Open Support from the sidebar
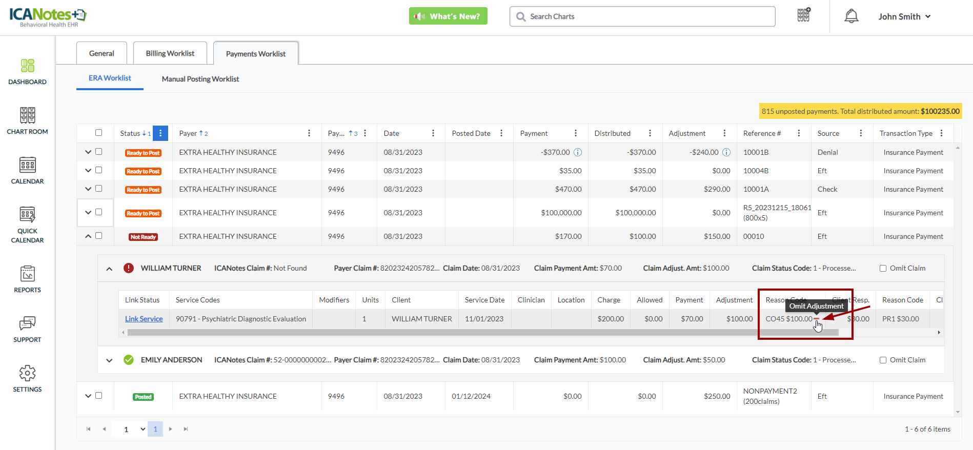 pyautogui.click(x=27, y=329)
